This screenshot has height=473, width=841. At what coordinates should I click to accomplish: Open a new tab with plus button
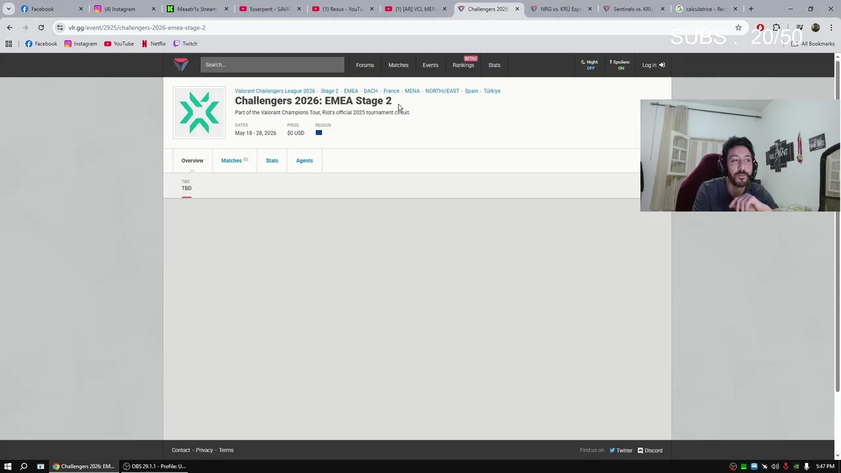751,9
